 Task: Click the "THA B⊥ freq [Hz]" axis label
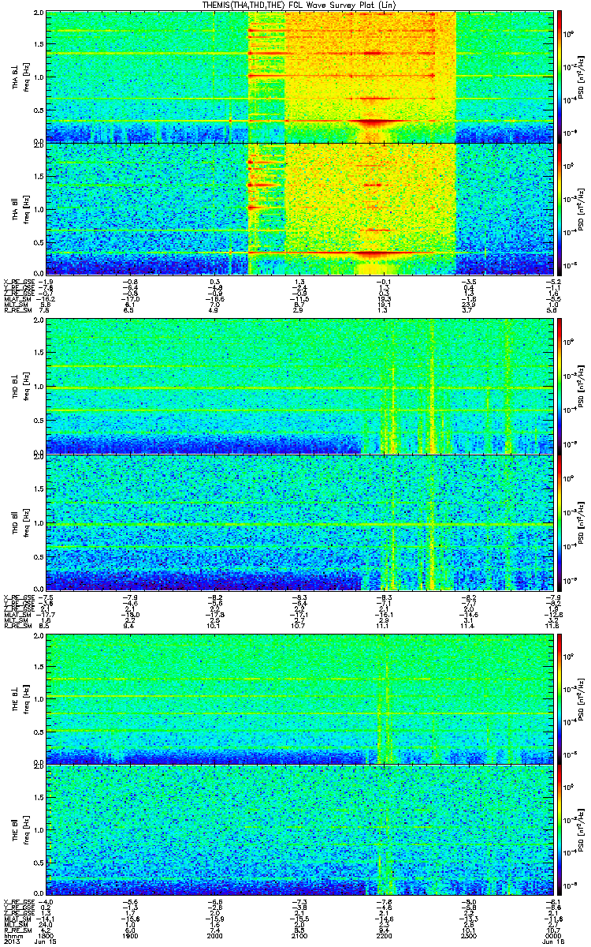point(20,76)
